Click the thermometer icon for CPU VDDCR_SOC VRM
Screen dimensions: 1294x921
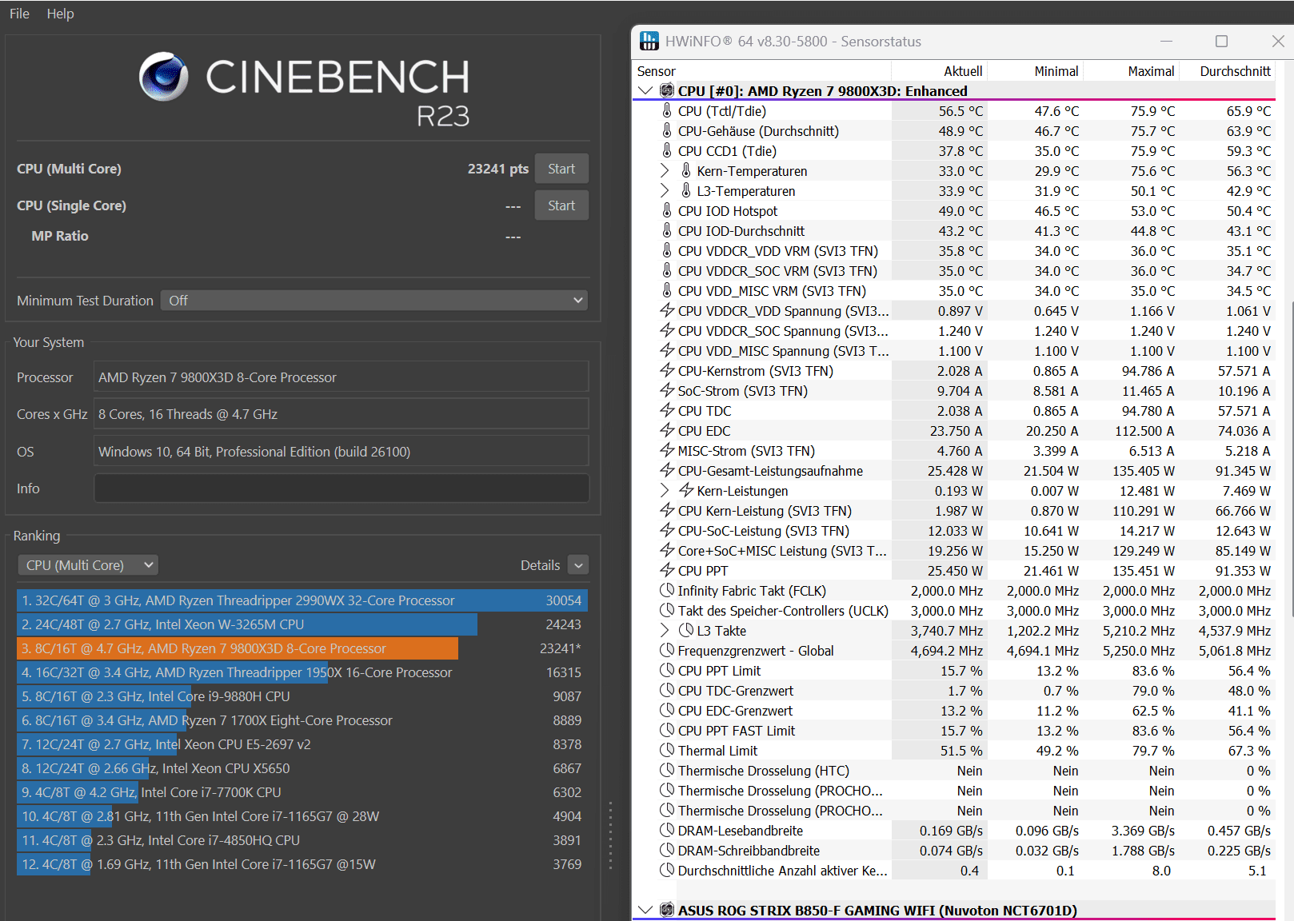(667, 271)
